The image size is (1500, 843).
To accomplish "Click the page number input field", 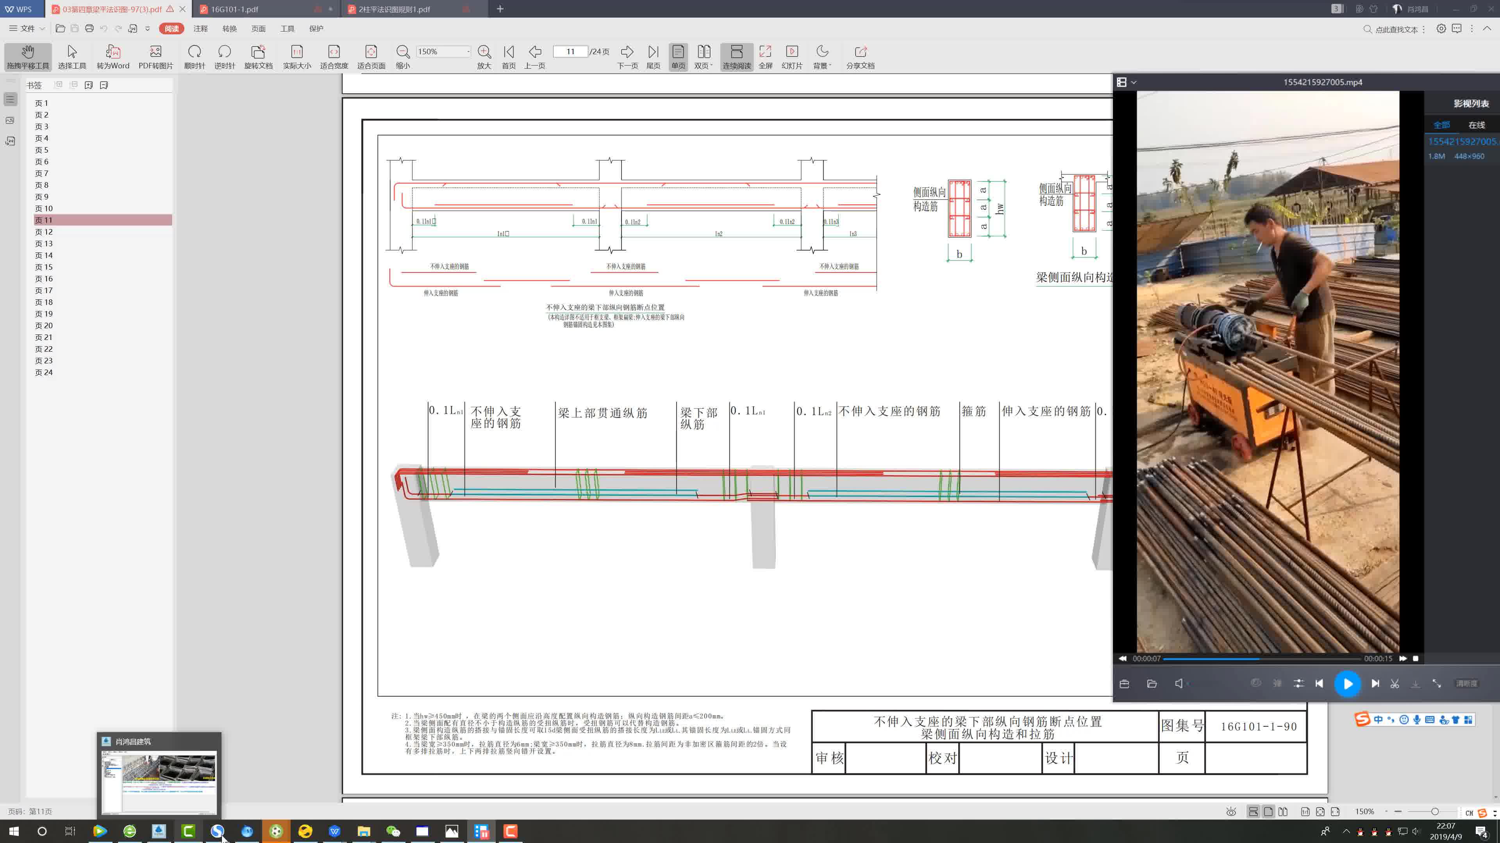I will (x=570, y=52).
